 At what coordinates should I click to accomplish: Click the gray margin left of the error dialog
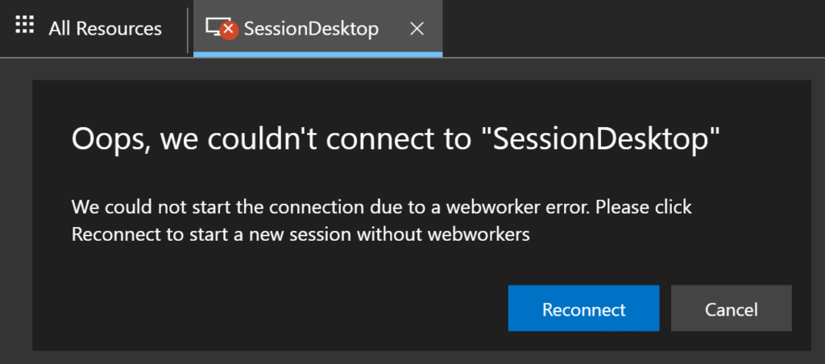pos(16,210)
